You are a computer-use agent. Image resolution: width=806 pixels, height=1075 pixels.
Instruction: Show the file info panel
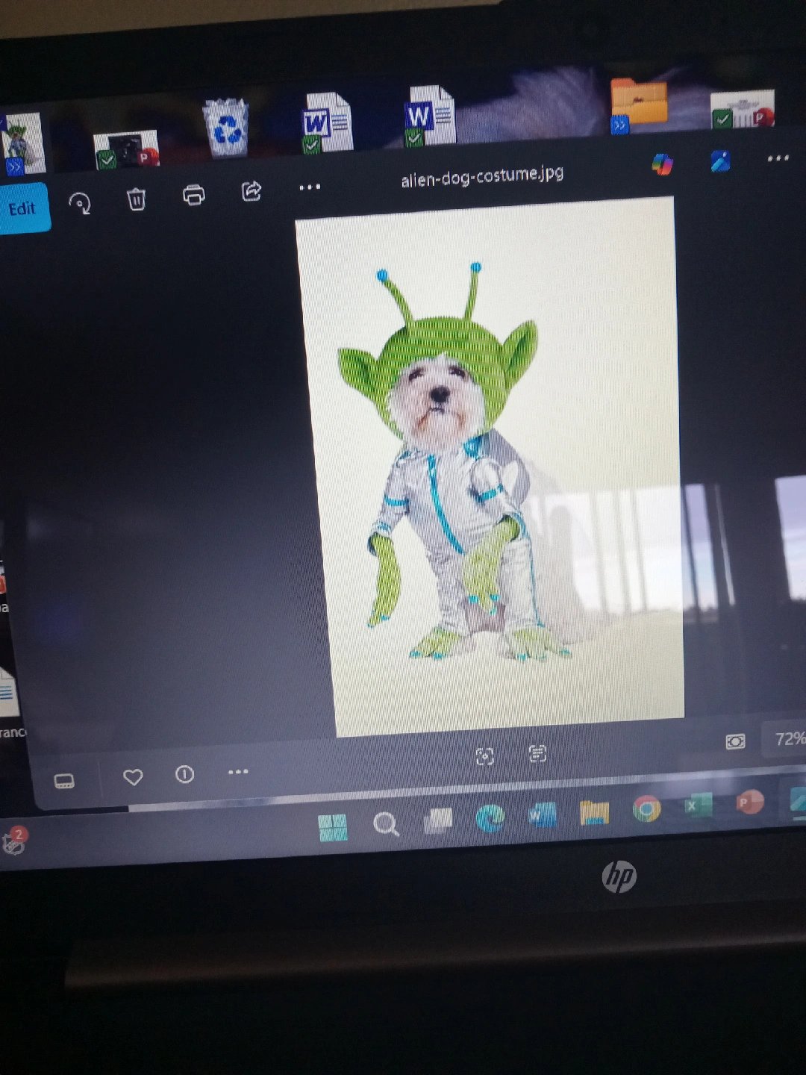click(x=184, y=774)
